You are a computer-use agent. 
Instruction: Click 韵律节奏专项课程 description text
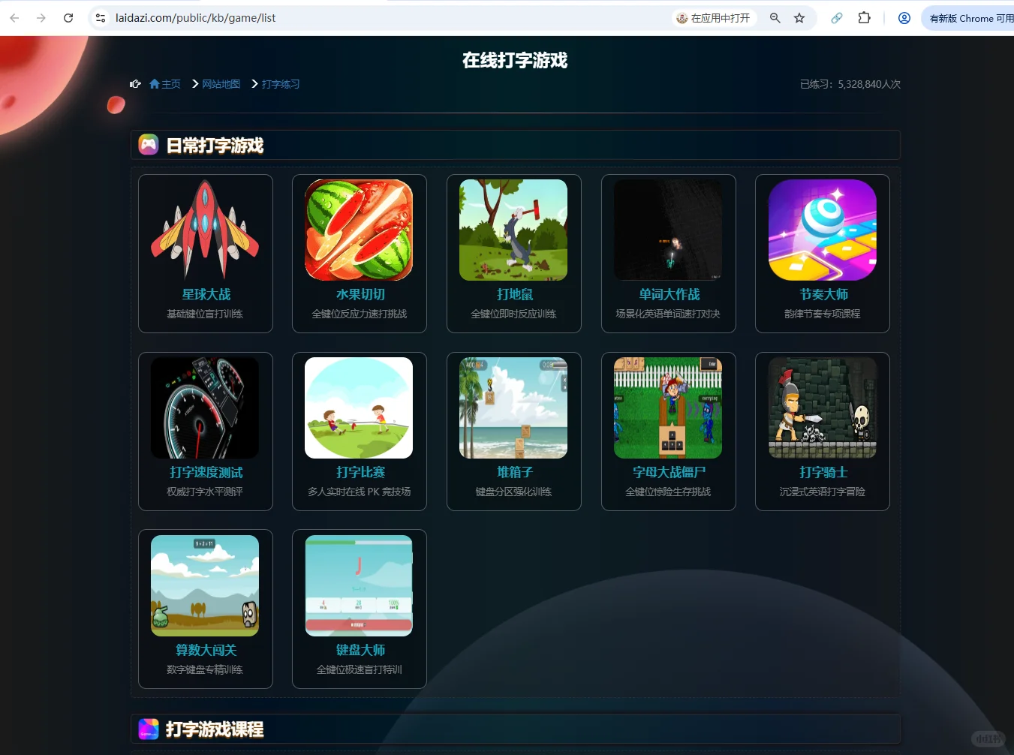coord(823,314)
